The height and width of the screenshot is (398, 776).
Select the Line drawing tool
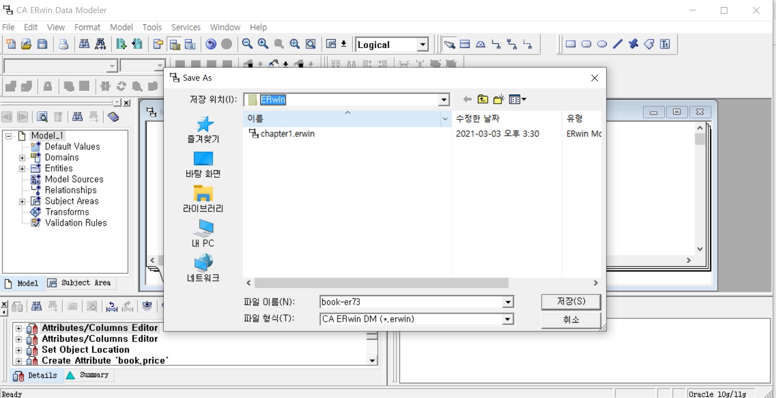[x=618, y=44]
